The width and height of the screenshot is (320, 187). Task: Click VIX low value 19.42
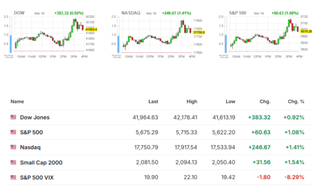click(228, 177)
